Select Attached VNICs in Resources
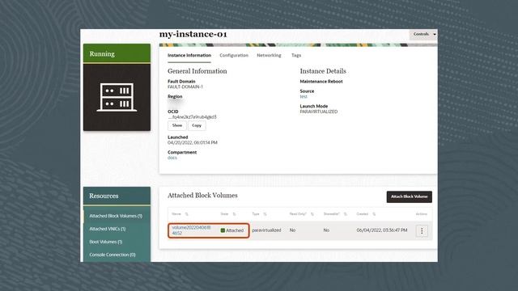This screenshot has height=291, width=518. click(108, 229)
